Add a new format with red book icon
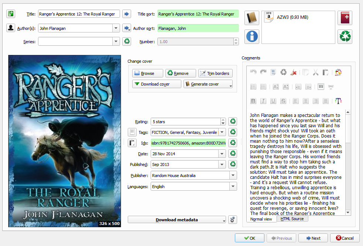The image size is (363, 246). pos(345,18)
